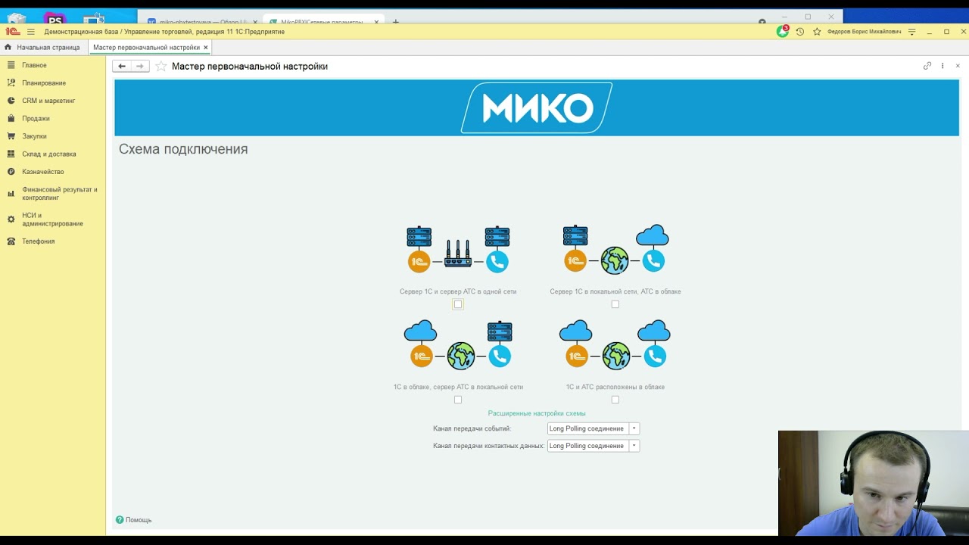Click the Планирование sidebar icon

tap(11, 83)
